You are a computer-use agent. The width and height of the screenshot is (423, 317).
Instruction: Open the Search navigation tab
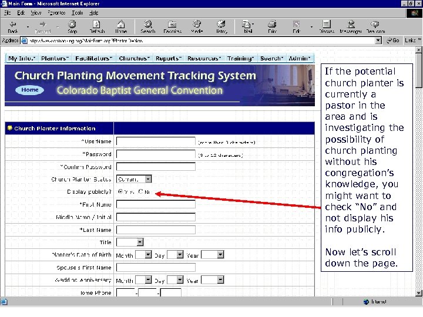(x=271, y=58)
